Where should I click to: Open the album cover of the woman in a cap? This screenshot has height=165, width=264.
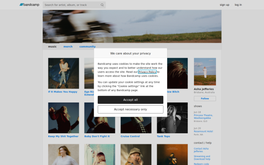[136, 154]
